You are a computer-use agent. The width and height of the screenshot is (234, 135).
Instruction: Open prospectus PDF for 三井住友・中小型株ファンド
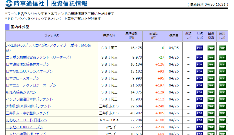pos(211,113)
